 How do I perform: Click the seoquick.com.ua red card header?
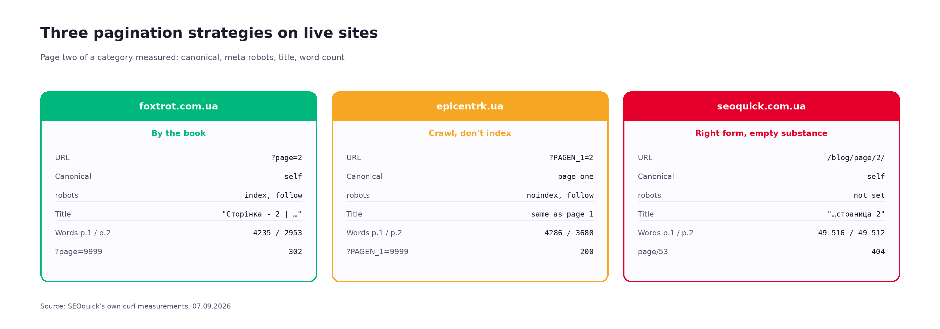(761, 106)
